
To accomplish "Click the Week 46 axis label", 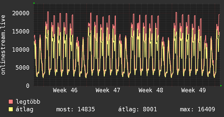I will coord(65,90).
